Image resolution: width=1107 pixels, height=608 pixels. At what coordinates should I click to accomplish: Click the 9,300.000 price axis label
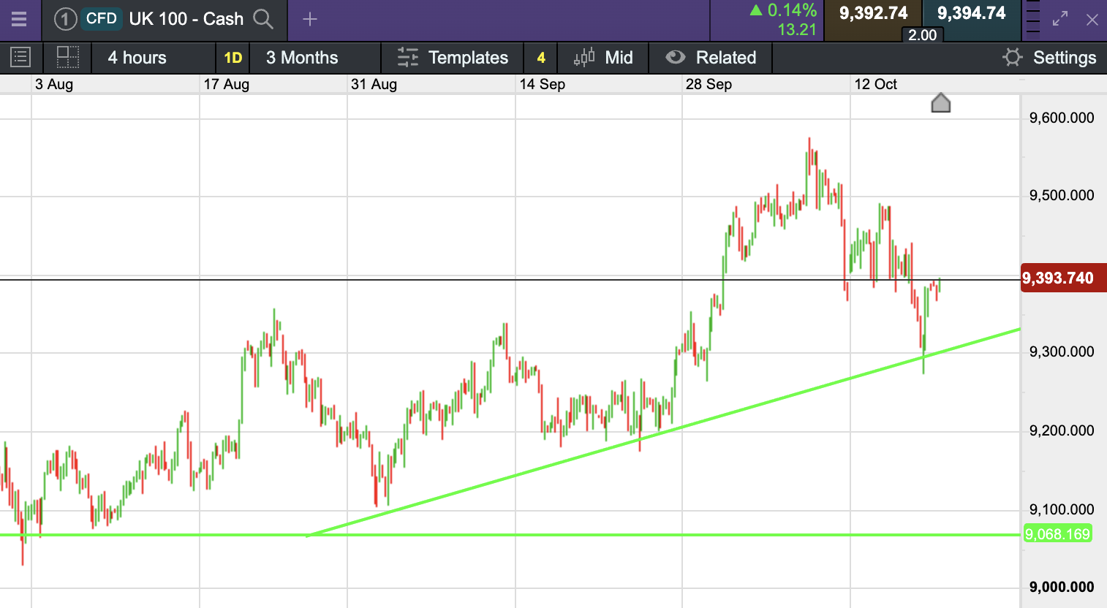coord(1062,351)
